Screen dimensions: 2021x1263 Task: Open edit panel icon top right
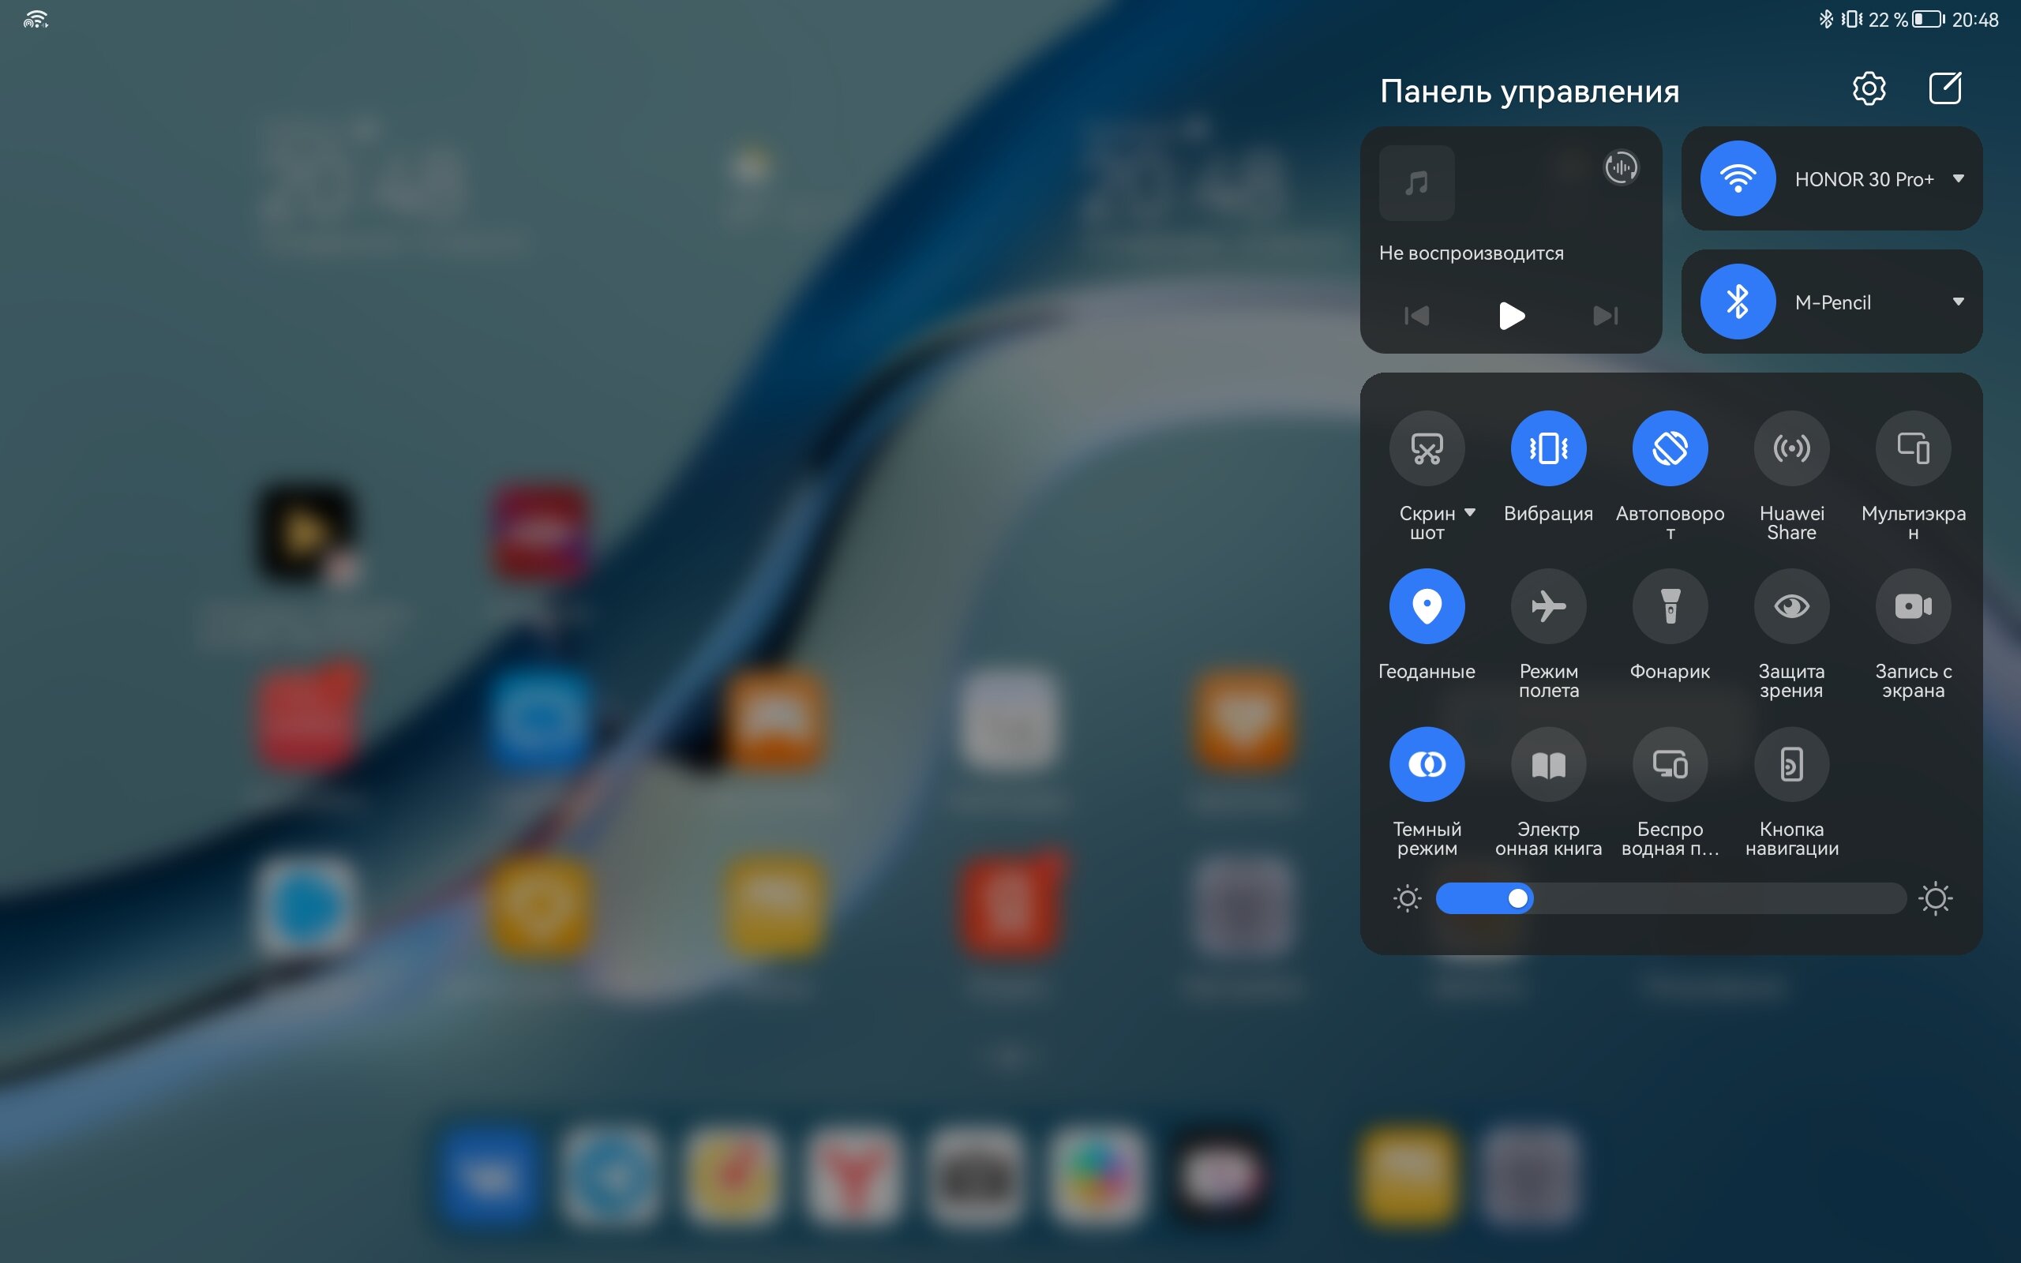click(1945, 88)
